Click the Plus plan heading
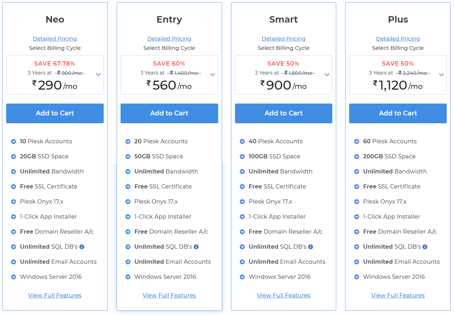The width and height of the screenshot is (455, 315). 398,19
